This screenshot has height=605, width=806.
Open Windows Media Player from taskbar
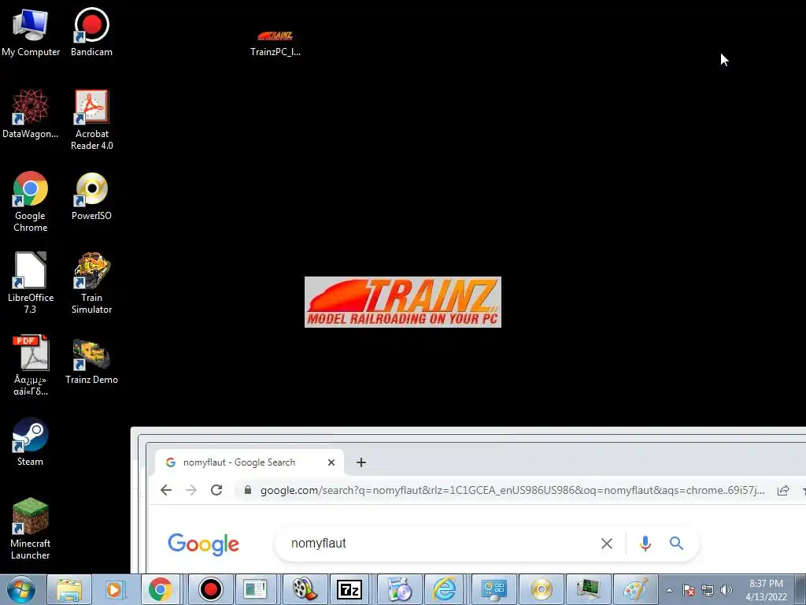pos(115,589)
